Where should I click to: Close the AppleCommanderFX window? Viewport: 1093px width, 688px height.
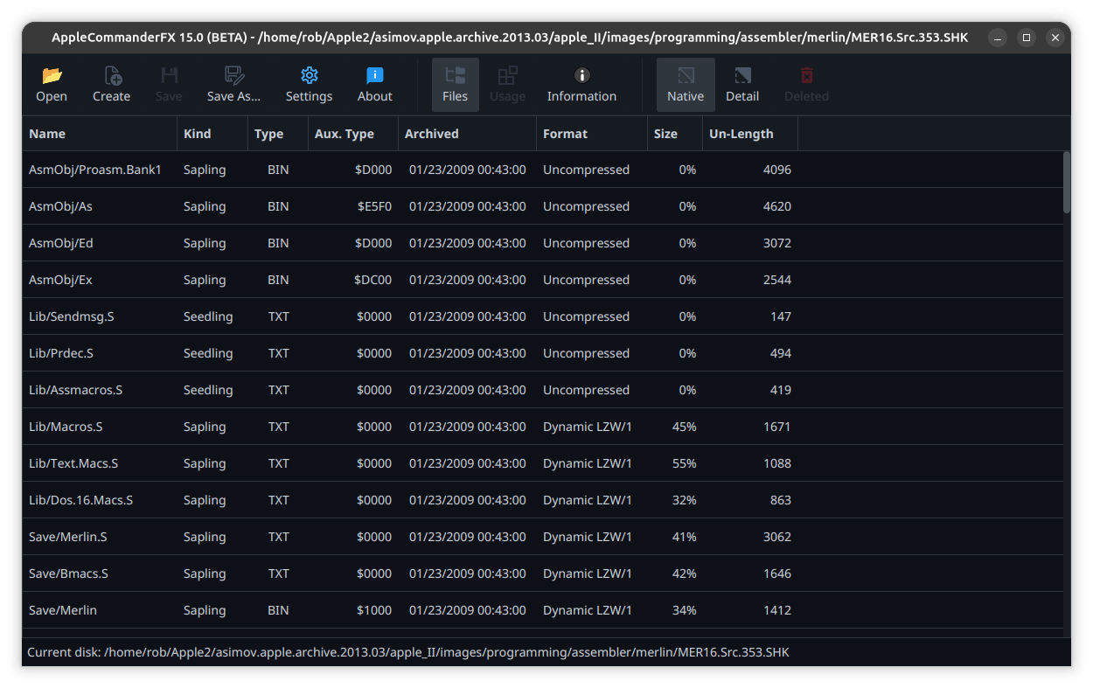1055,38
